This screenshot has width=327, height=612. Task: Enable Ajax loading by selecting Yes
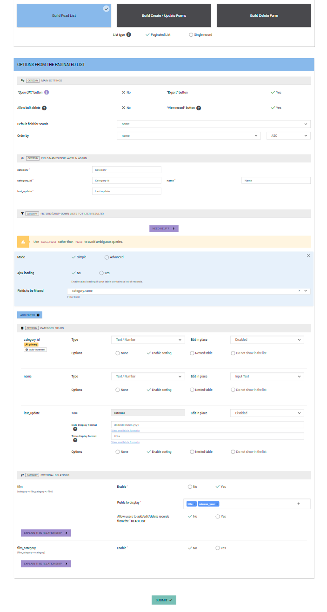101,273
